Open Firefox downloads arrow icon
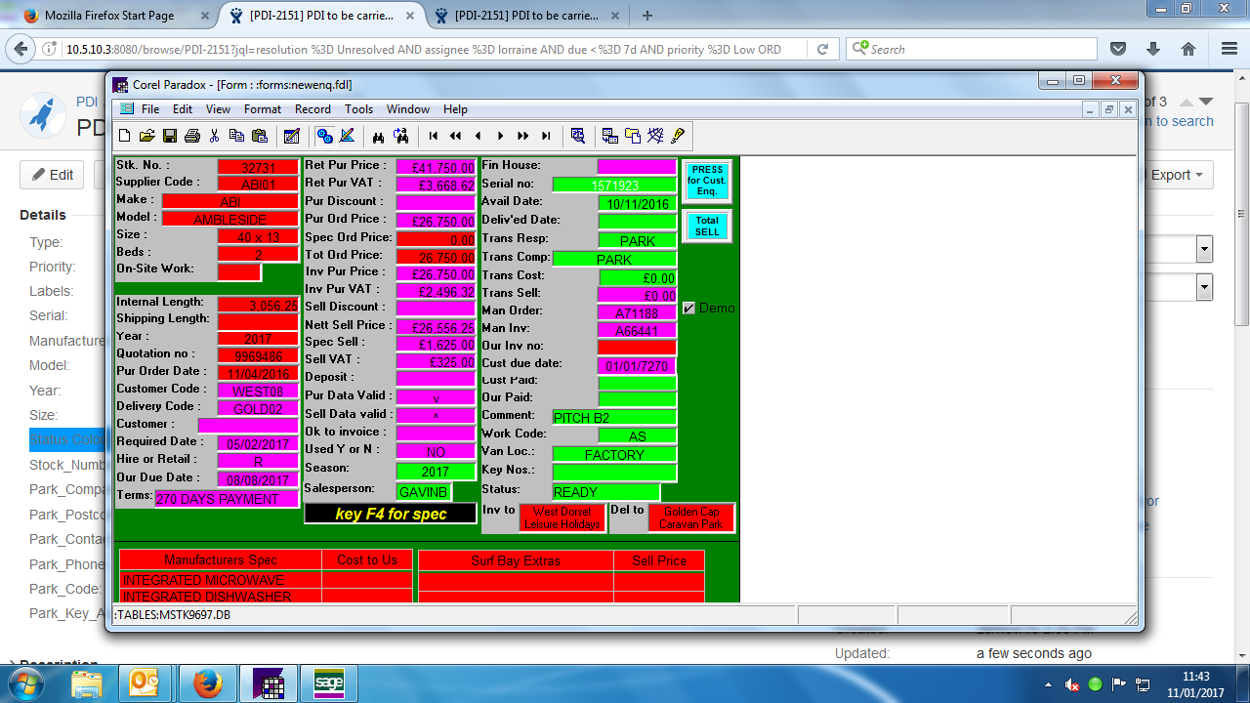Image resolution: width=1250 pixels, height=703 pixels. point(1153,49)
